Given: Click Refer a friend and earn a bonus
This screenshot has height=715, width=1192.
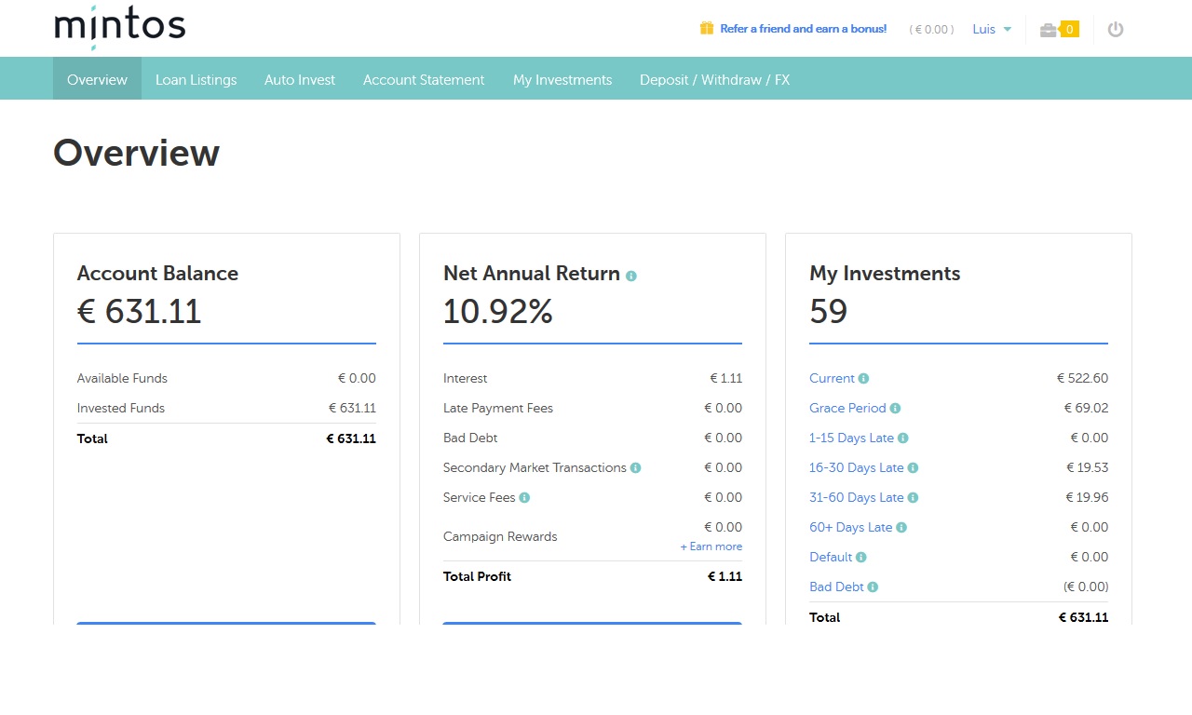Looking at the screenshot, I should click(x=803, y=29).
